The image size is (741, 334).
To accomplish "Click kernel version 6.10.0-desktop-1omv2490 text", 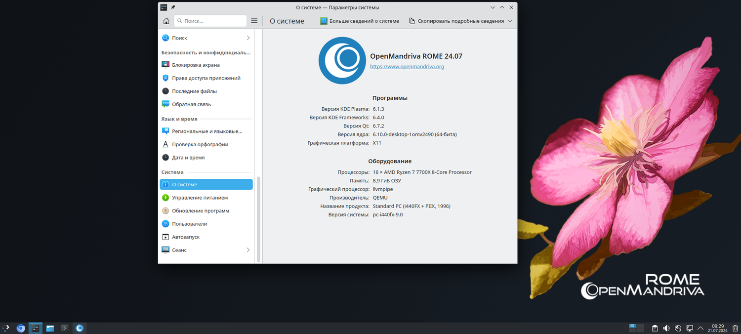I will 414,134.
